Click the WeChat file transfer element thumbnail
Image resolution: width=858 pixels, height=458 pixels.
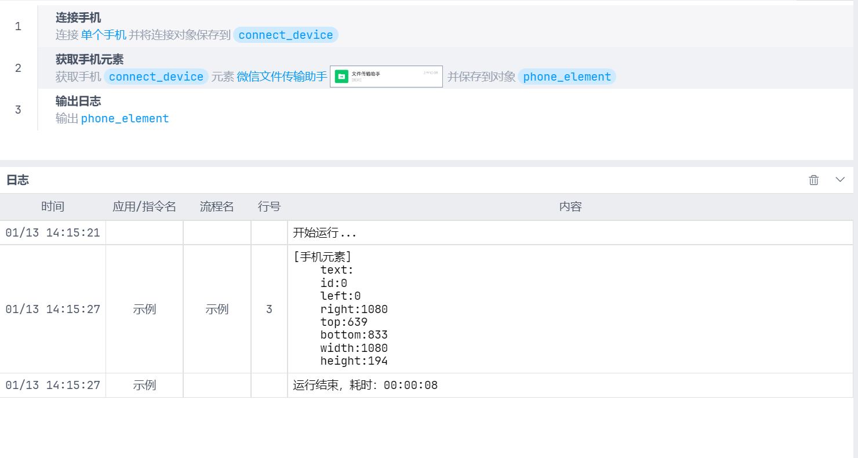point(386,77)
